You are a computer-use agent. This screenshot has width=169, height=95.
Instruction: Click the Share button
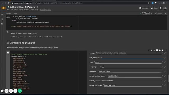point(154,8)
